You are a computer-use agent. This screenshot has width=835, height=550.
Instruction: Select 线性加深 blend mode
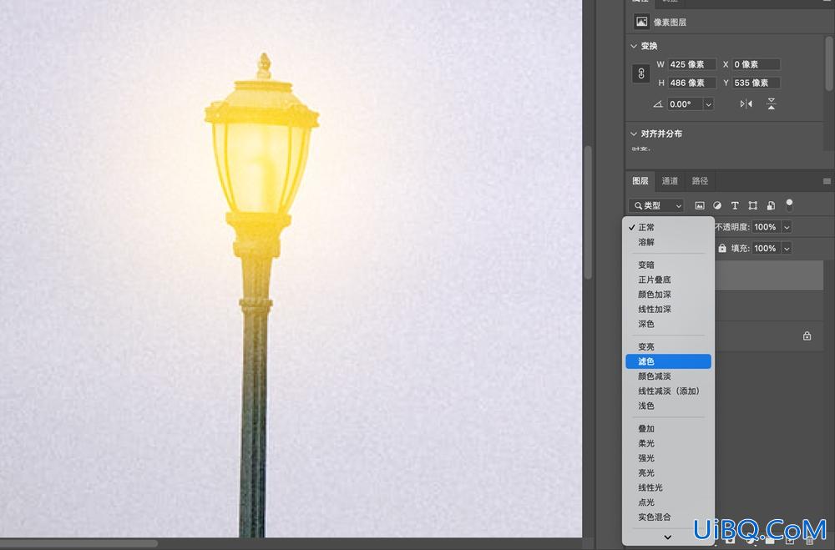668,309
